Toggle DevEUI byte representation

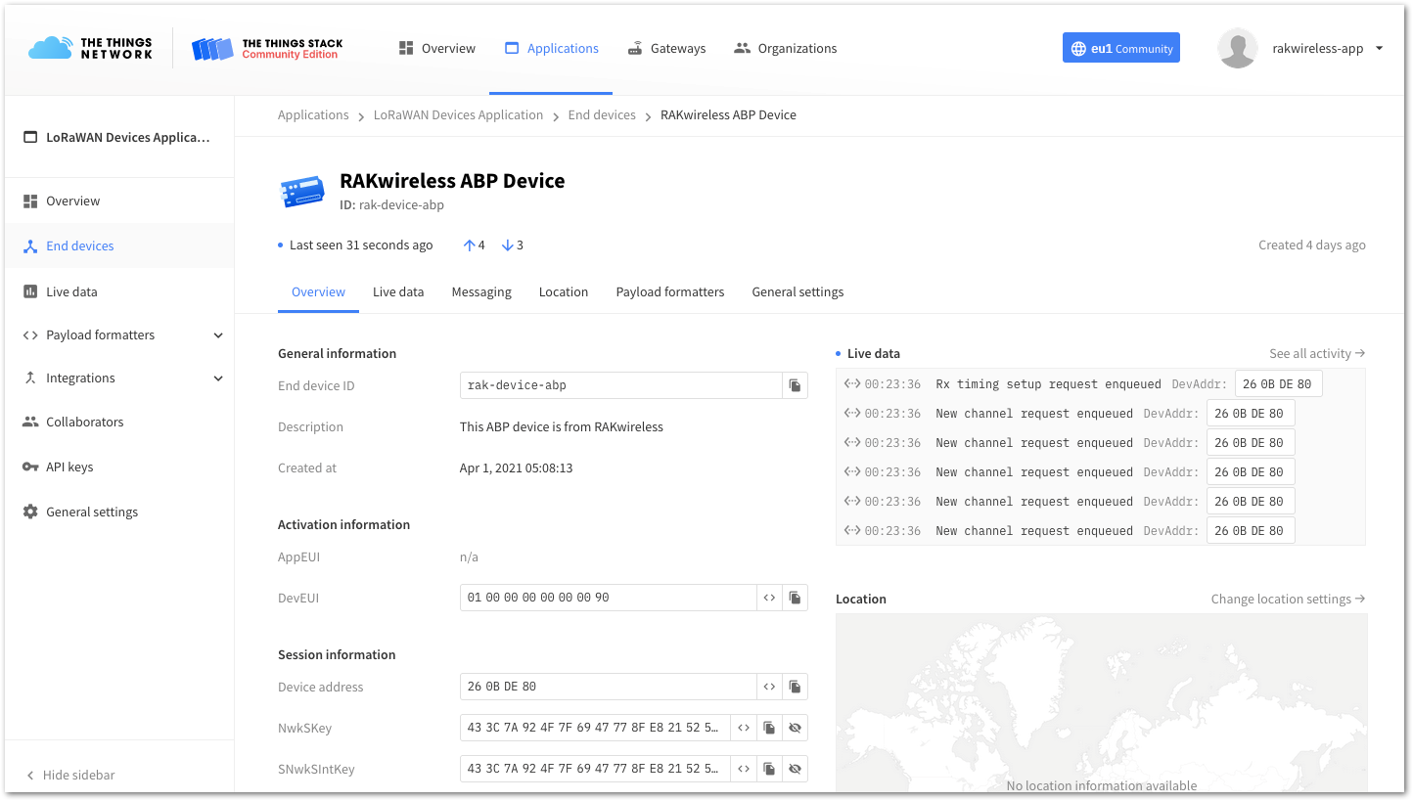click(770, 598)
